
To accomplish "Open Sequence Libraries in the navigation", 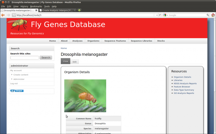I will click(141, 41).
